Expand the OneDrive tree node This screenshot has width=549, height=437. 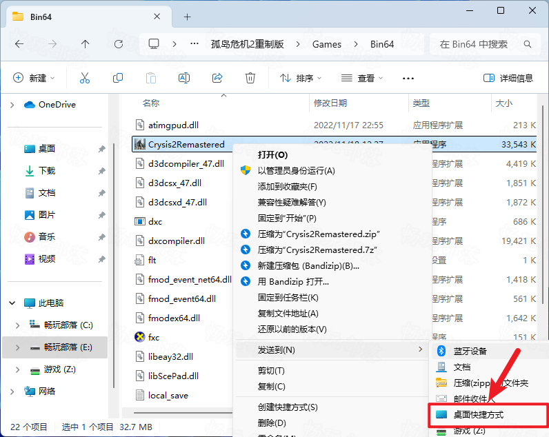click(x=12, y=105)
